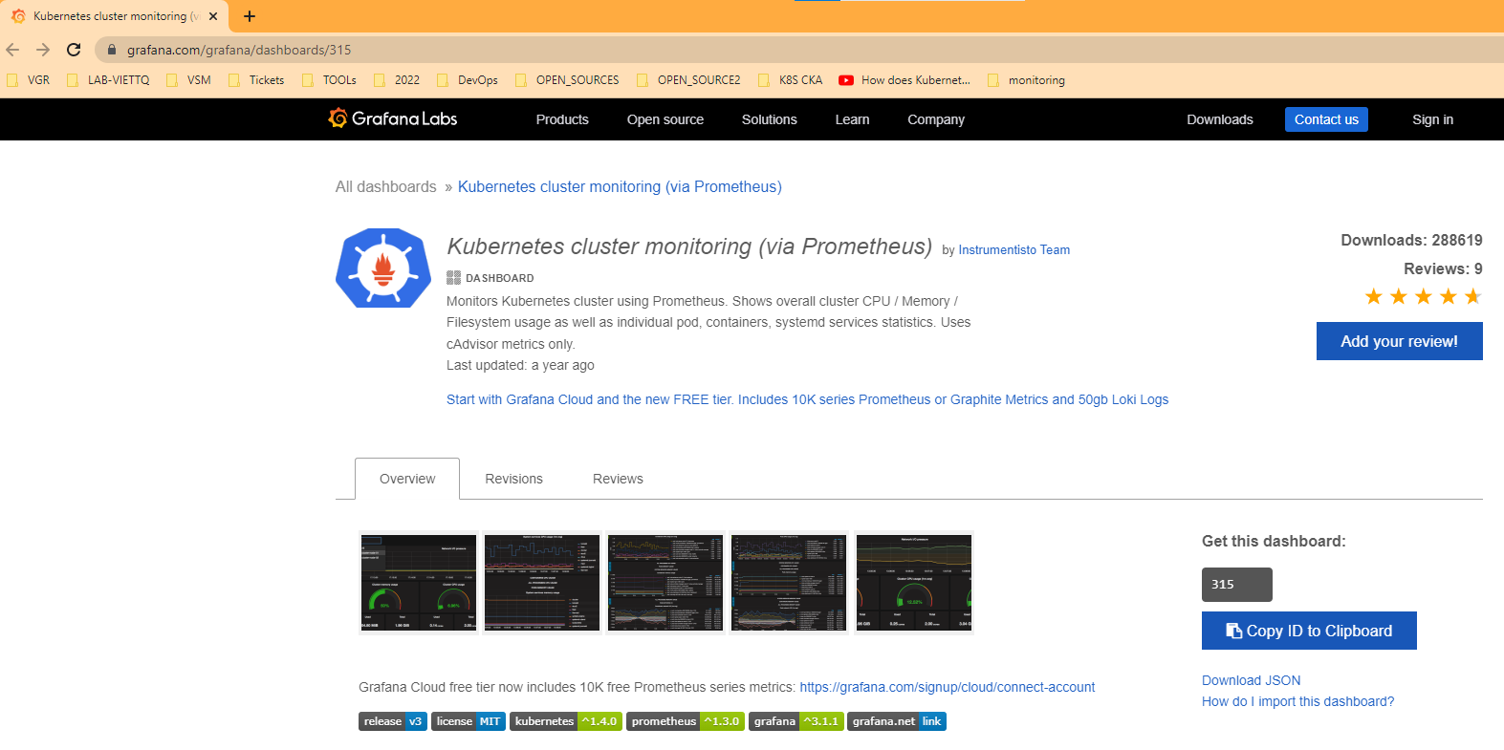The height and width of the screenshot is (750, 1504).
Task: Click the five-star rating icons
Action: tap(1424, 296)
